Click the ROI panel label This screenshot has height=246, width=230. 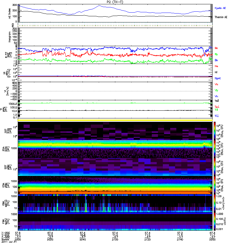[x=13, y=25]
